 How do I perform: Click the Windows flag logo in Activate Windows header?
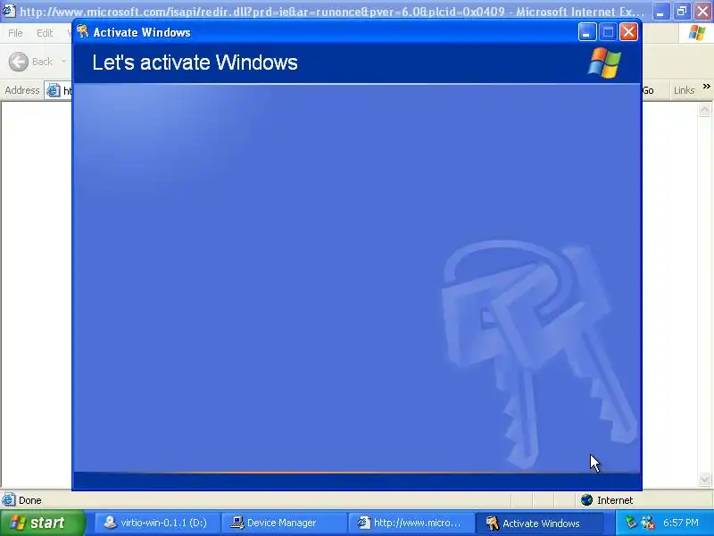(x=604, y=63)
